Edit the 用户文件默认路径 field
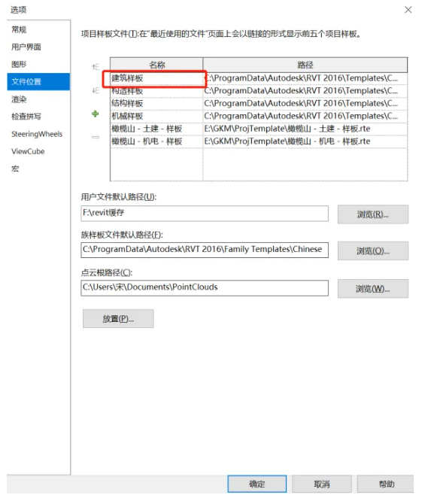425x498 pixels. point(205,213)
